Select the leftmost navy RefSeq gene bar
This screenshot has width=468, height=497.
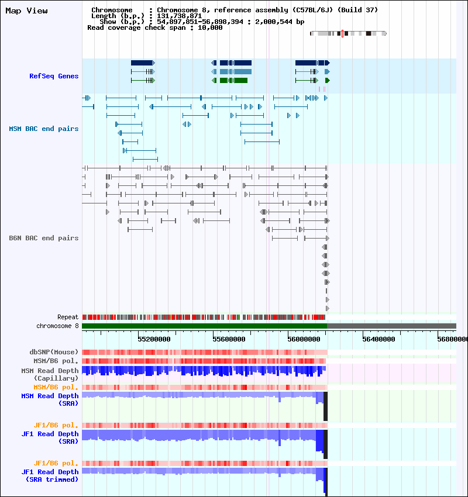point(143,63)
